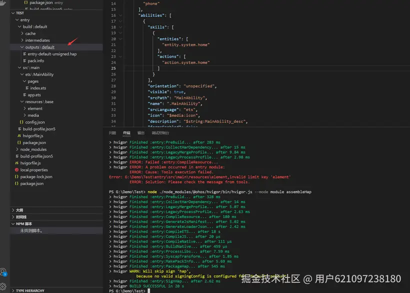Switch to the 问题 problems tab
The width and height of the screenshot is (410, 293).
click(112, 133)
